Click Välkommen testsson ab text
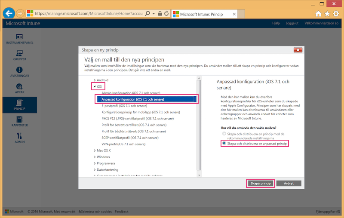This screenshot has height=218, width=344. coord(321,23)
